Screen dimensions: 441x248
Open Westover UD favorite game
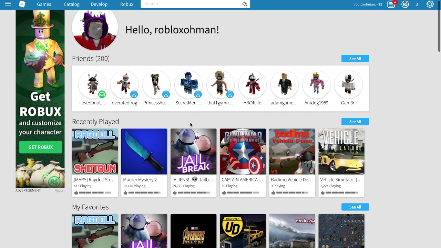[x=243, y=231]
